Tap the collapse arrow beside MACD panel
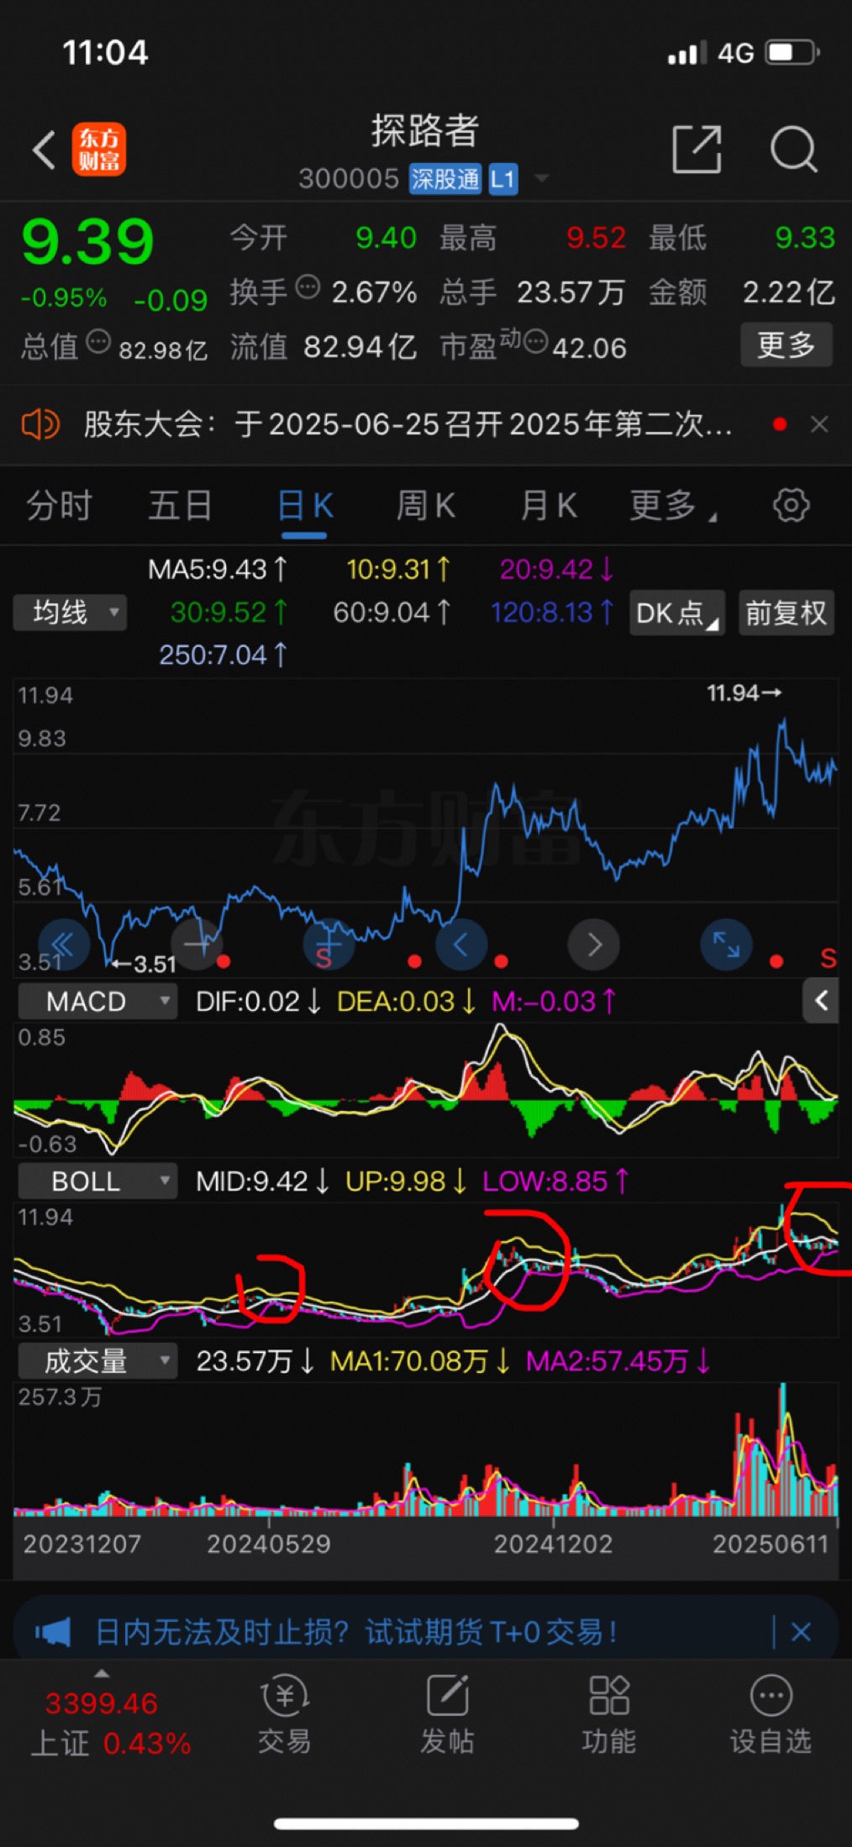Viewport: 852px width, 1847px height. click(x=821, y=1001)
